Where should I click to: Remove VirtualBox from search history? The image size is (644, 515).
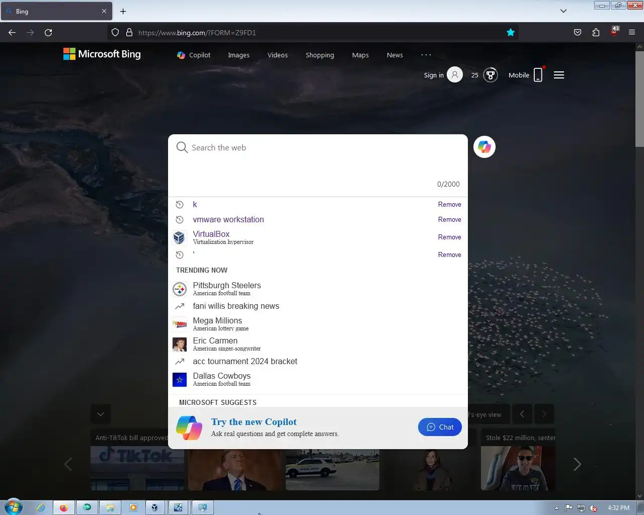point(450,237)
